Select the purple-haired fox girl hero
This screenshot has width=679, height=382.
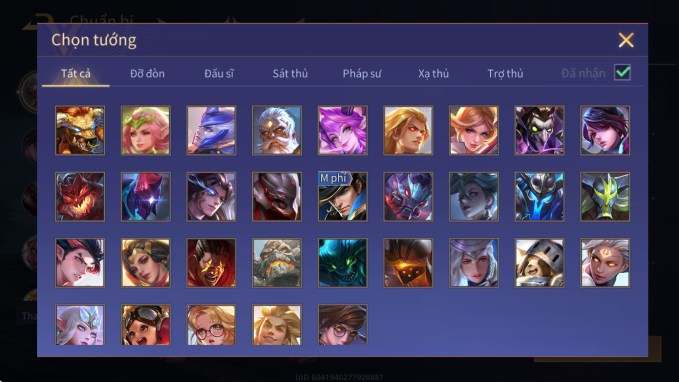343,130
